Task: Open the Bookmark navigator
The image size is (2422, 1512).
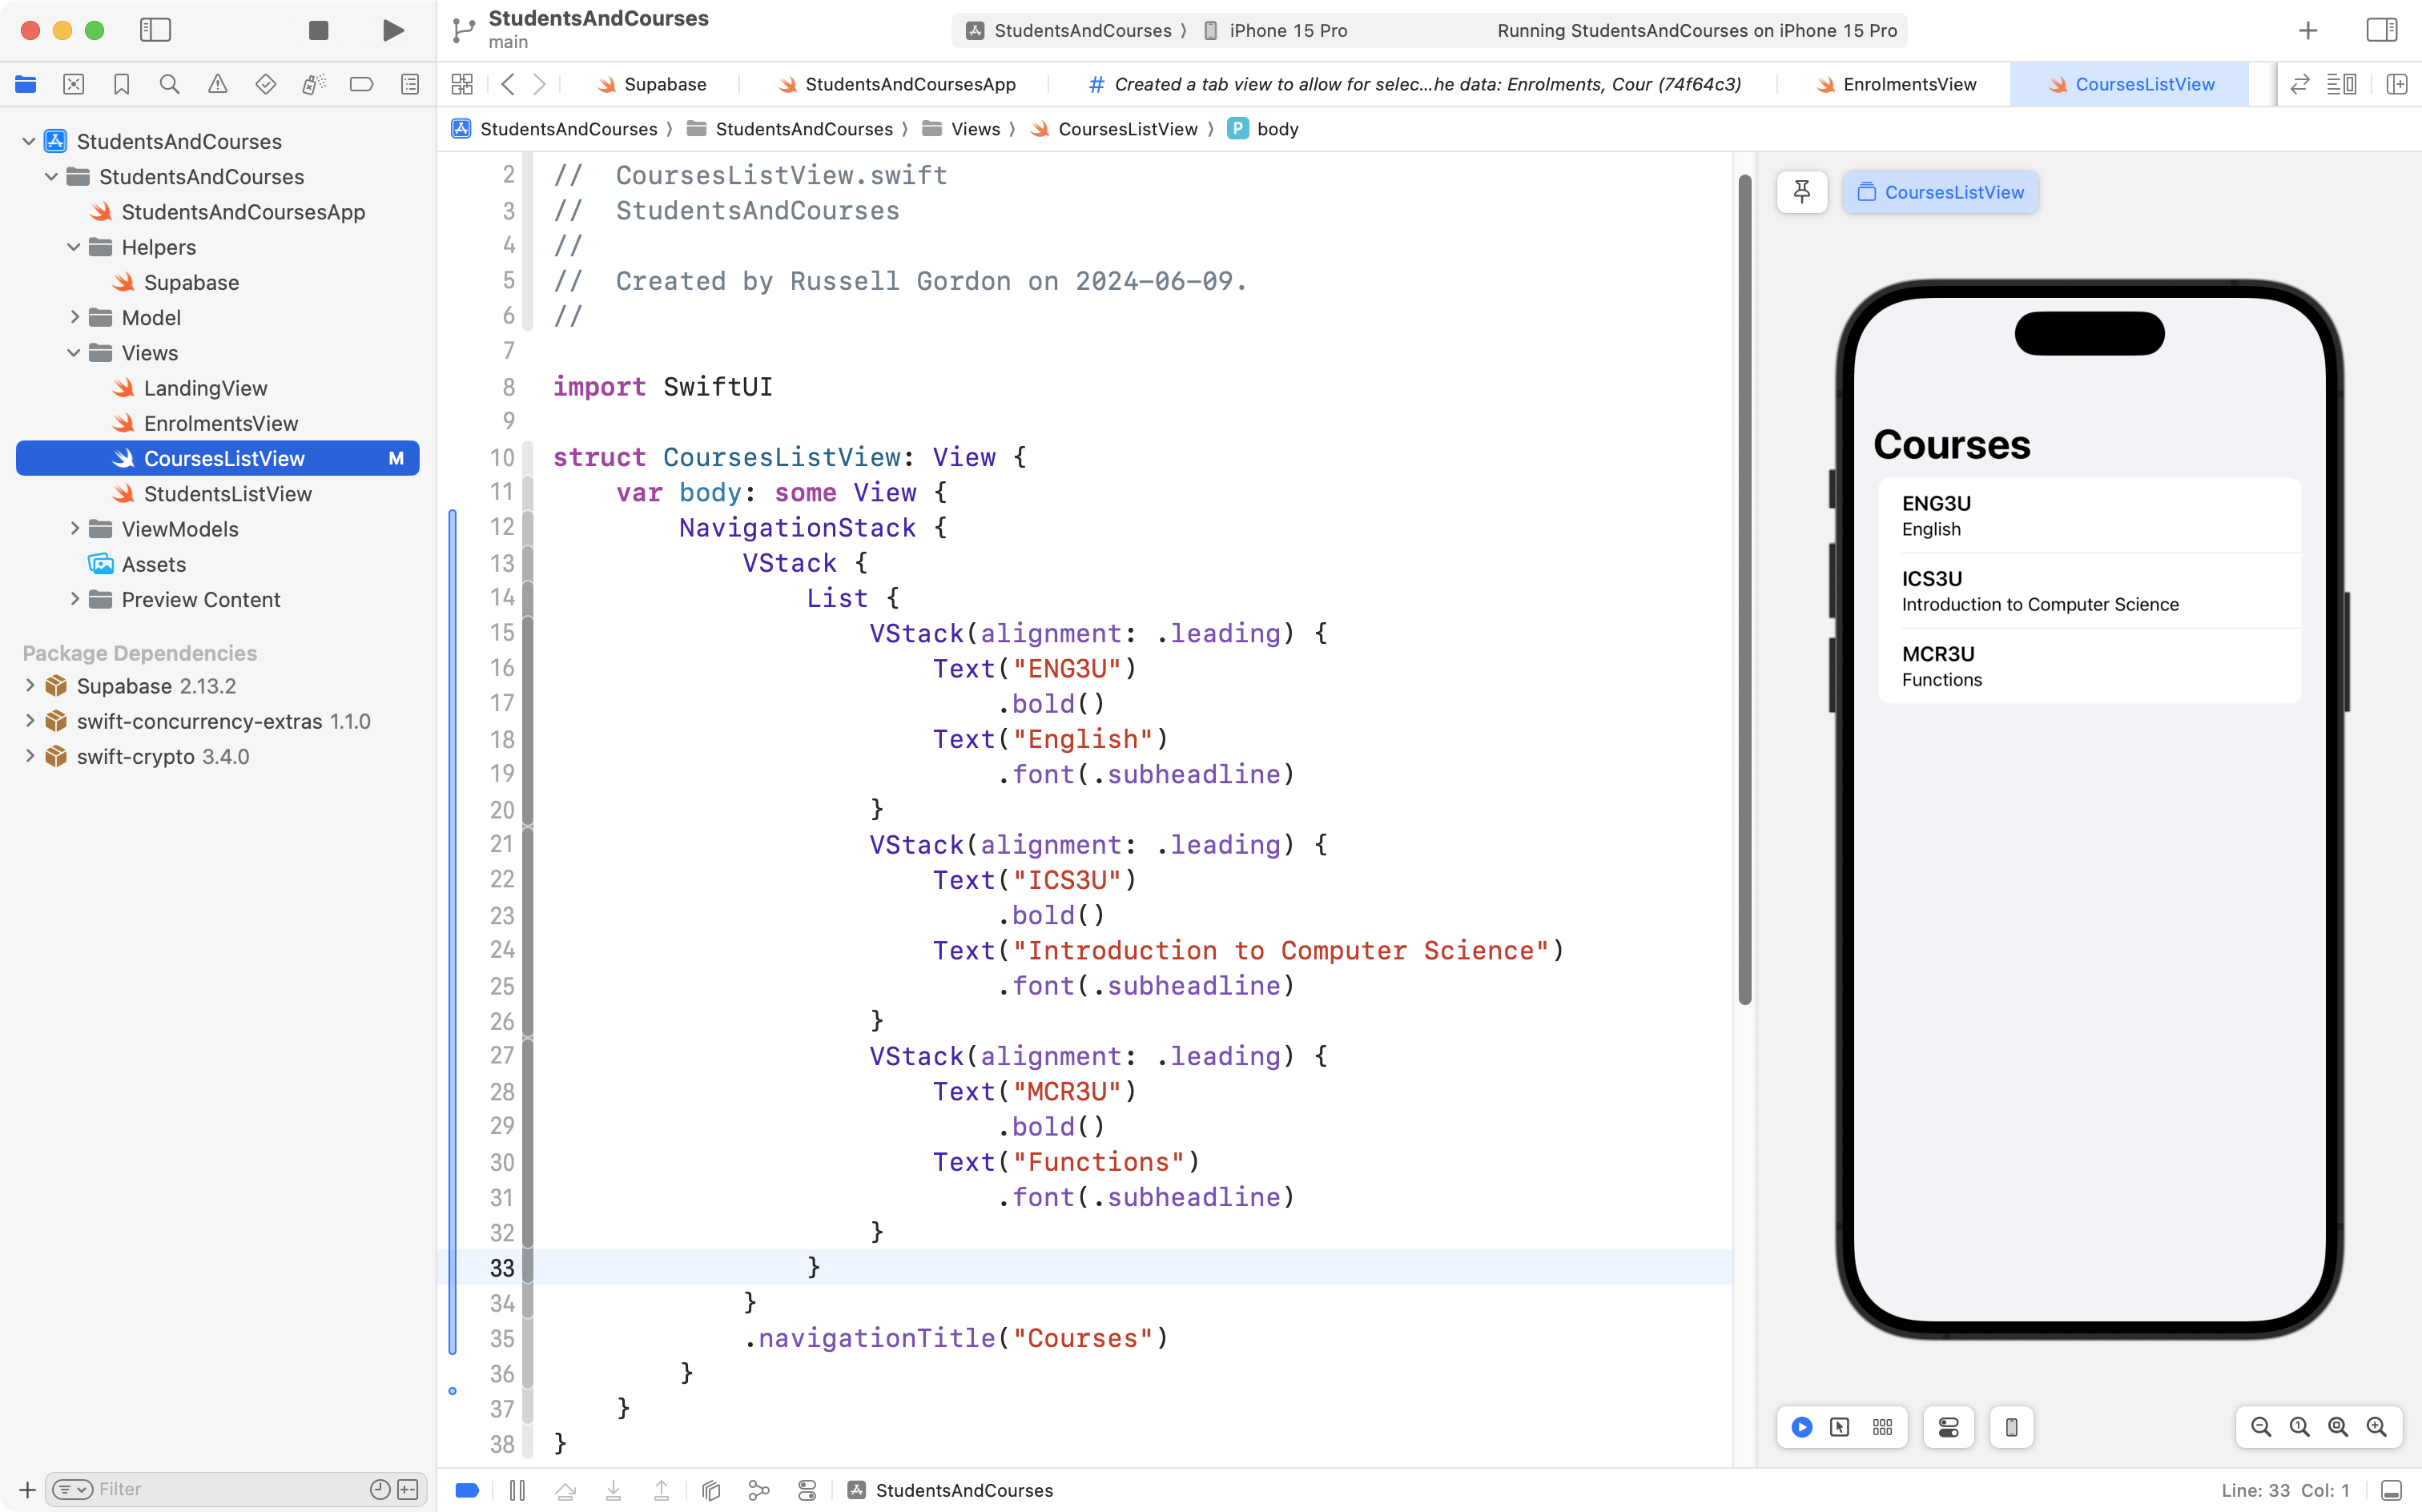Action: pyautogui.click(x=121, y=84)
